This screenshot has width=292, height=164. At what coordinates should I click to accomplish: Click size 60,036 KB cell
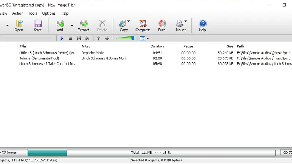point(225,64)
